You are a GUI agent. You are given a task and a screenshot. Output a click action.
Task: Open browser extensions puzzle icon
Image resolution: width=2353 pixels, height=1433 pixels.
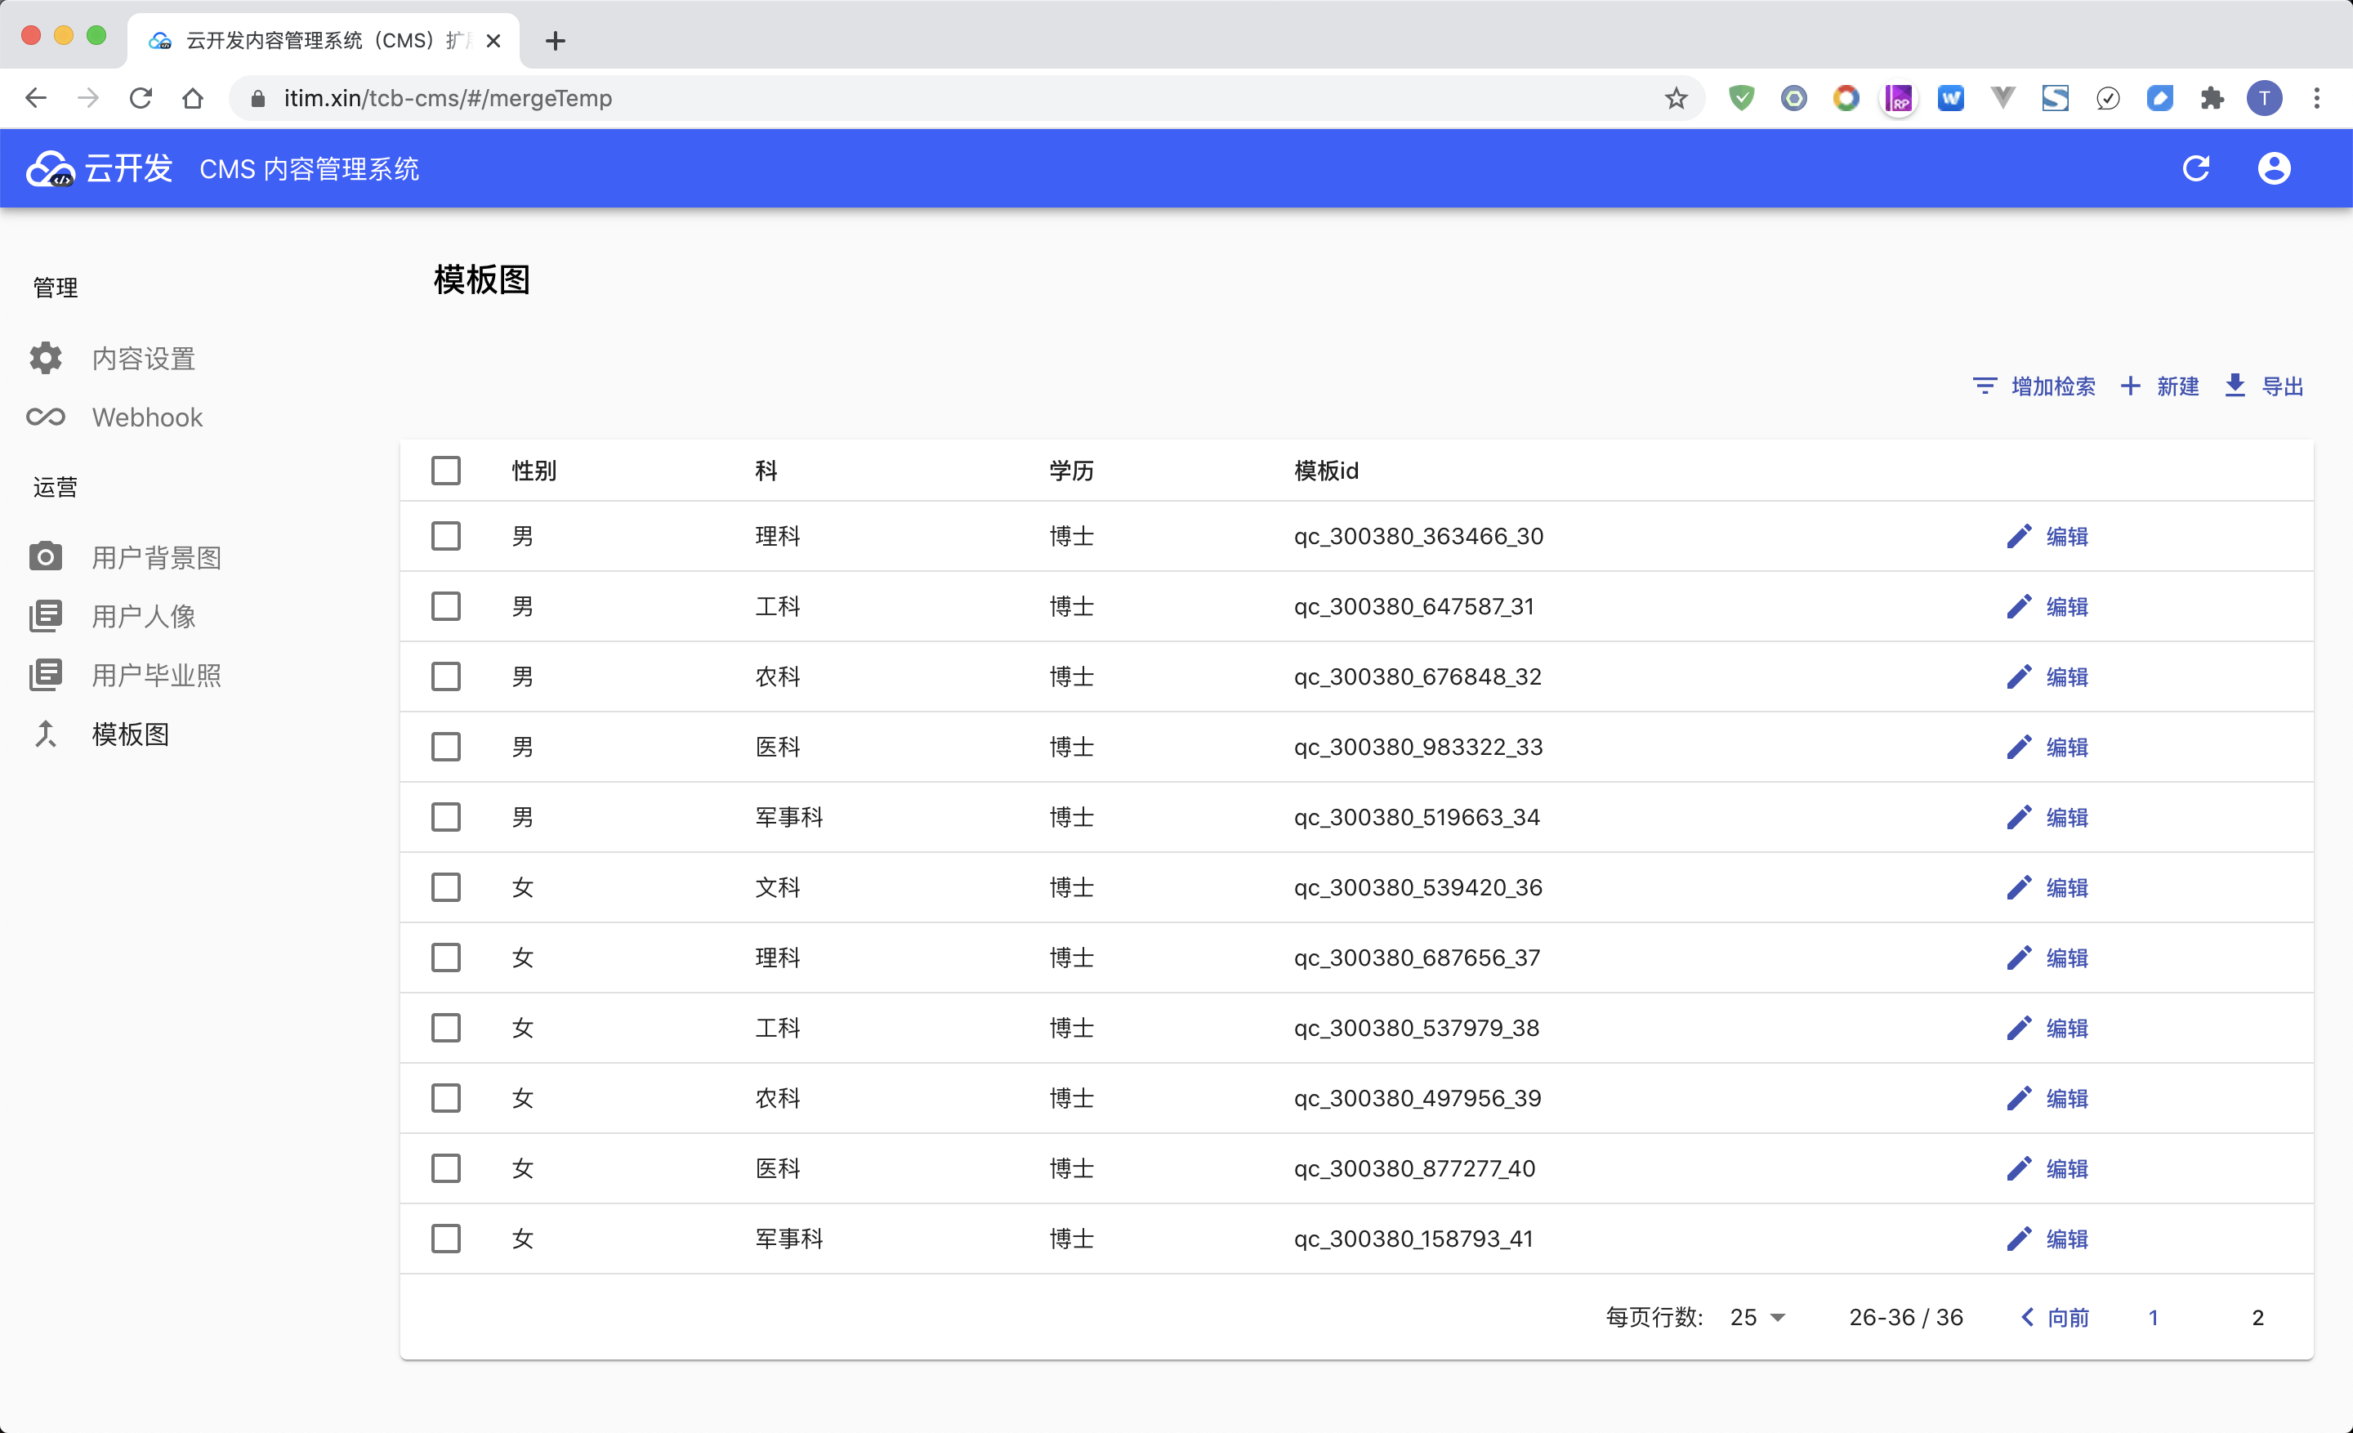tap(2212, 98)
